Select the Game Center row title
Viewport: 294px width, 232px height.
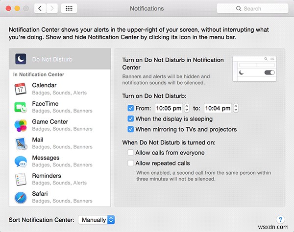coord(50,122)
